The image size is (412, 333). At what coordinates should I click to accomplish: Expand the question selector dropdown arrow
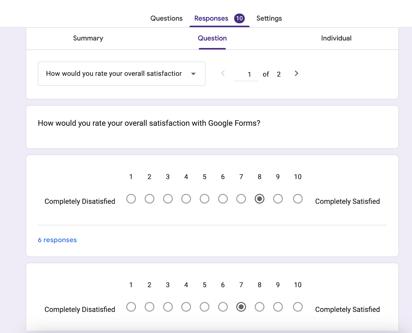pos(193,74)
